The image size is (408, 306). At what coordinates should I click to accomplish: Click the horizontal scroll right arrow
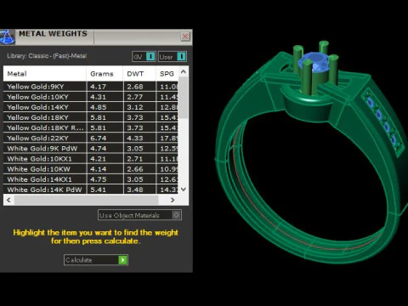[173, 200]
